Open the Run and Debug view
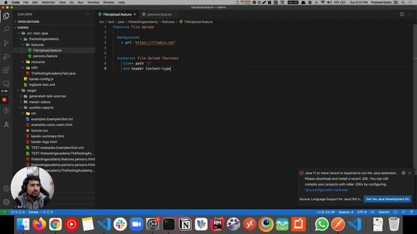This screenshot has height=234, width=417. pyautogui.click(x=6, y=57)
